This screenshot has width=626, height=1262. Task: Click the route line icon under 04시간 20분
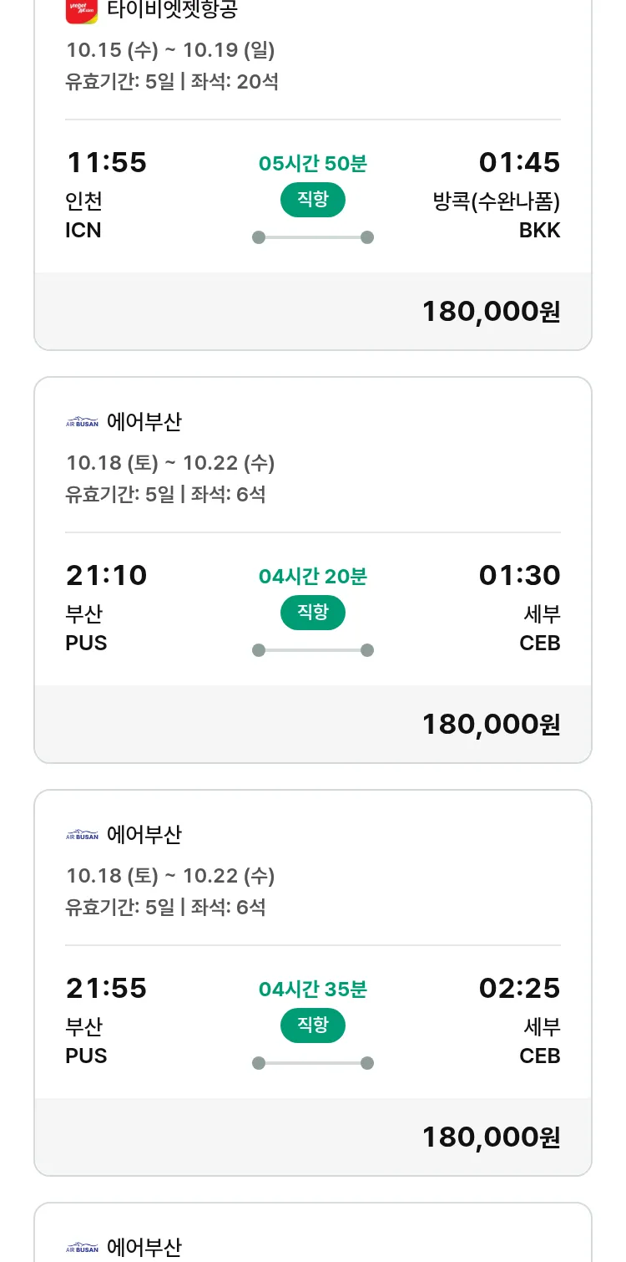coord(313,650)
